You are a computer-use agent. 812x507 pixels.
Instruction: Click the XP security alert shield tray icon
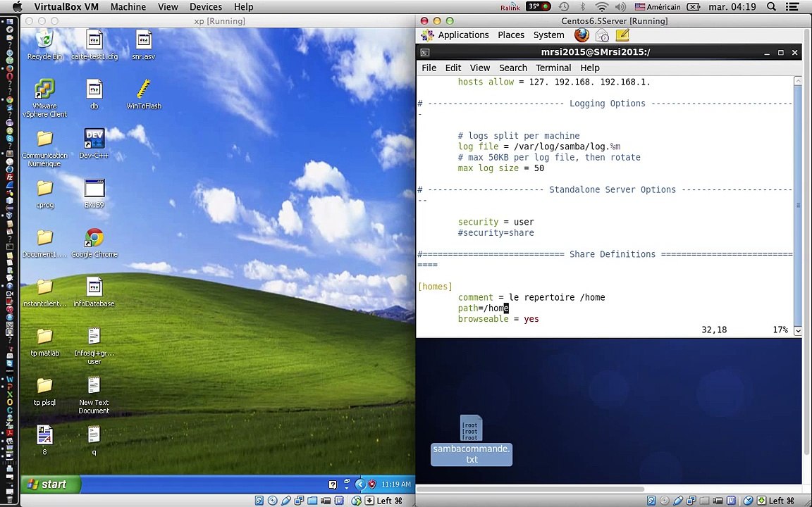372,484
